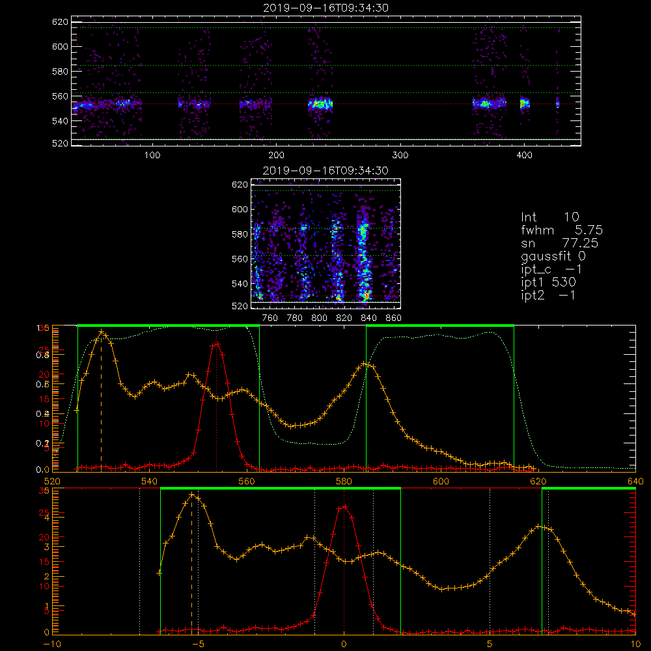651x651 pixels.
Task: Click x-axis label 600 on the profile plot
Action: point(441,481)
